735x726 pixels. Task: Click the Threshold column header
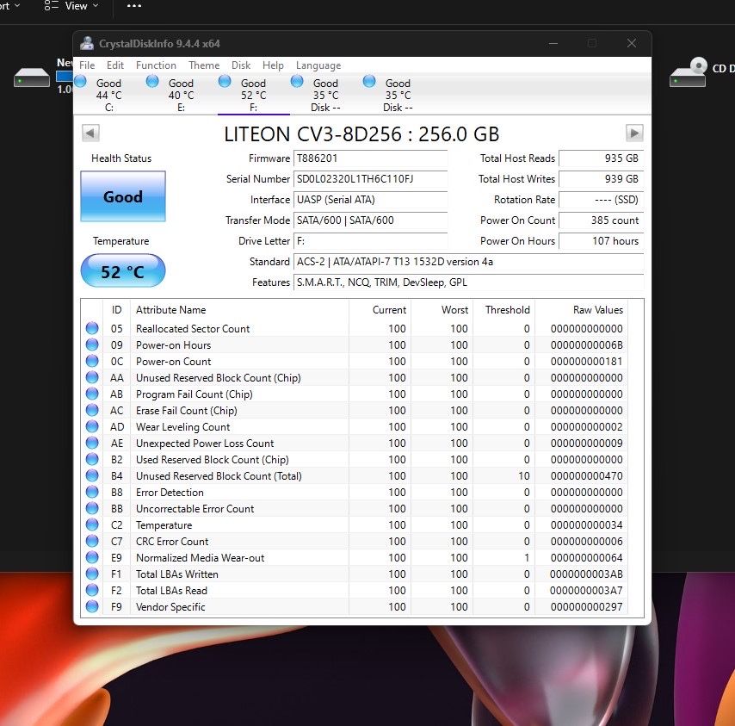pyautogui.click(x=503, y=309)
